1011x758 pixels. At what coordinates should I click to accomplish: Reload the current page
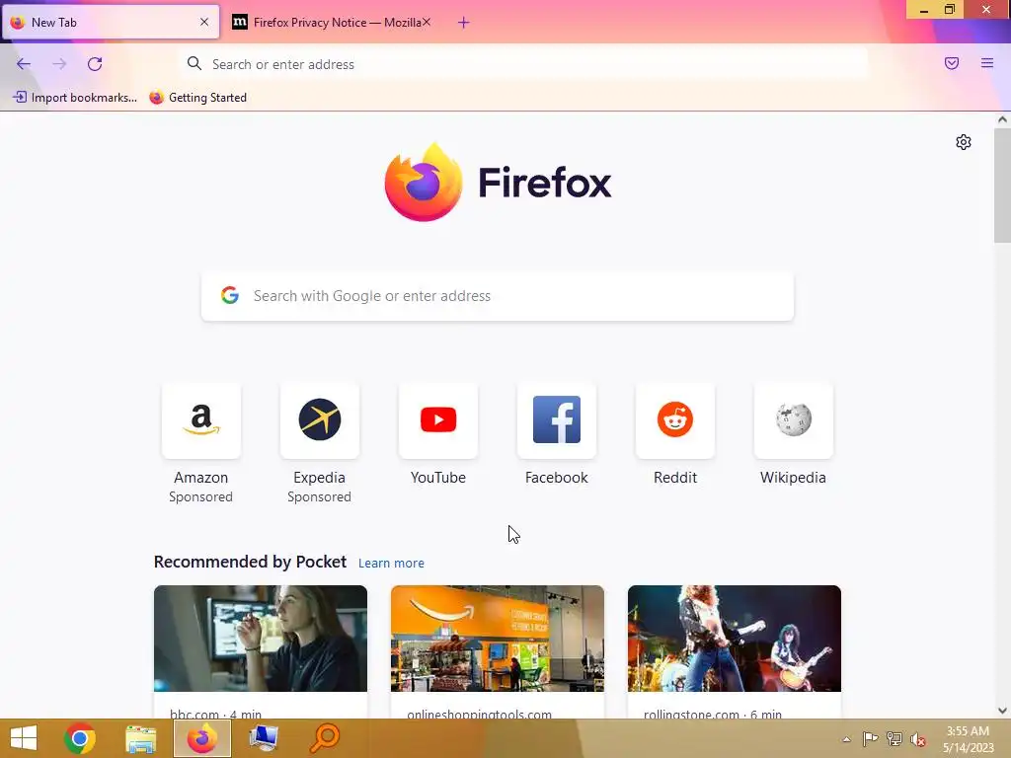point(95,64)
